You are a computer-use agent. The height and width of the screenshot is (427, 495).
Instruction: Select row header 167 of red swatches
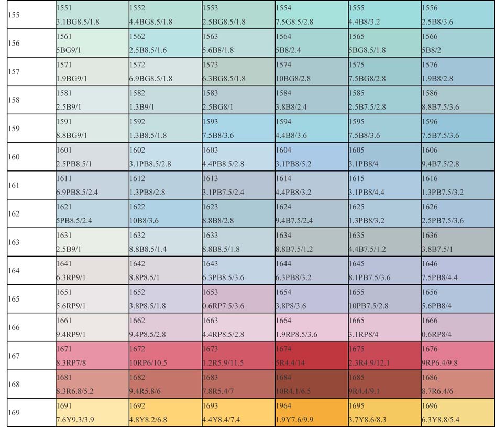coord(14,356)
